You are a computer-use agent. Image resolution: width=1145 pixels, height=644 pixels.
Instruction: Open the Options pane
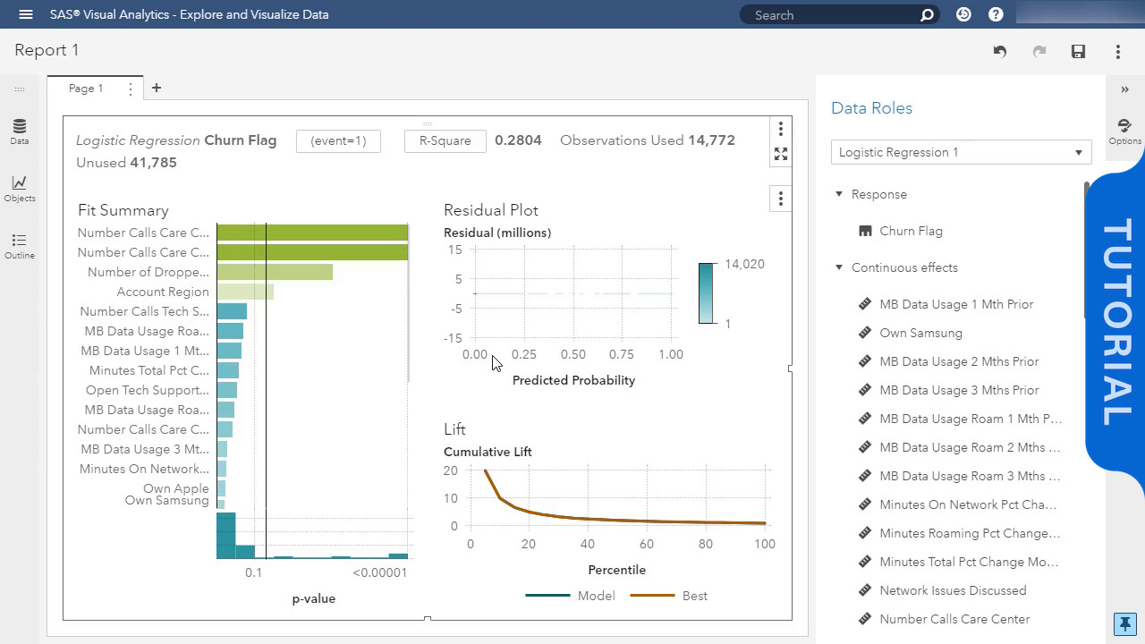point(1124,131)
